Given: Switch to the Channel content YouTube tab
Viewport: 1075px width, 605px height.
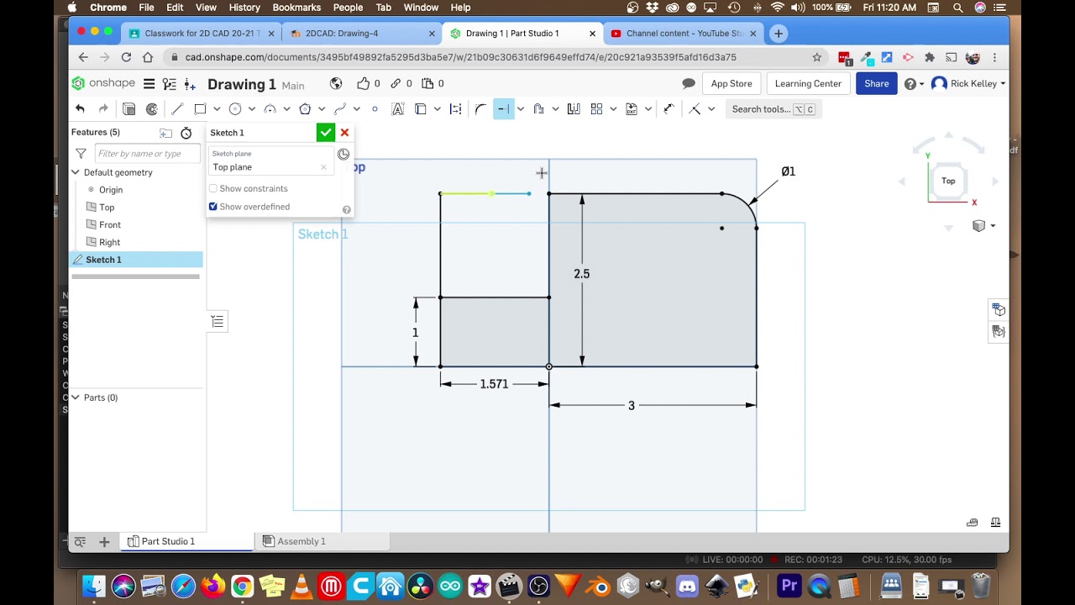Looking at the screenshot, I should [x=684, y=34].
